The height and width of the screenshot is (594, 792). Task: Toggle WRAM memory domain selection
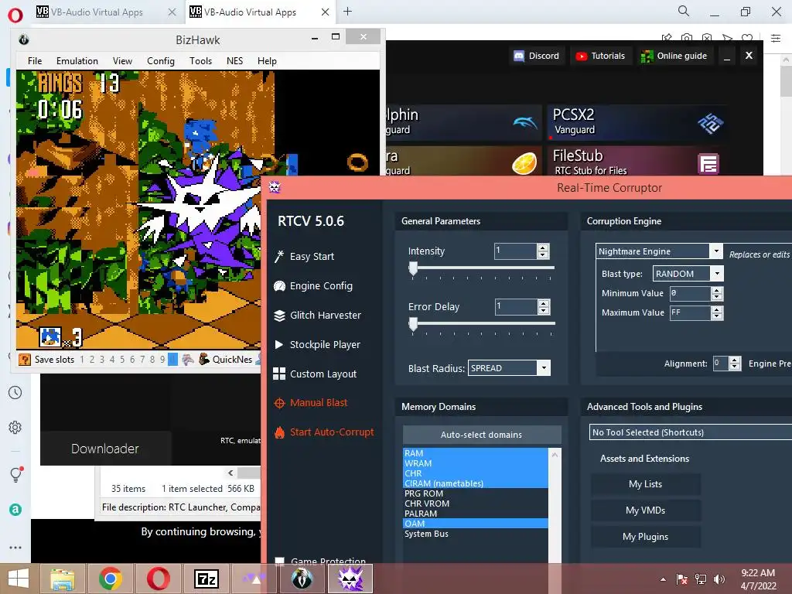[x=476, y=463]
